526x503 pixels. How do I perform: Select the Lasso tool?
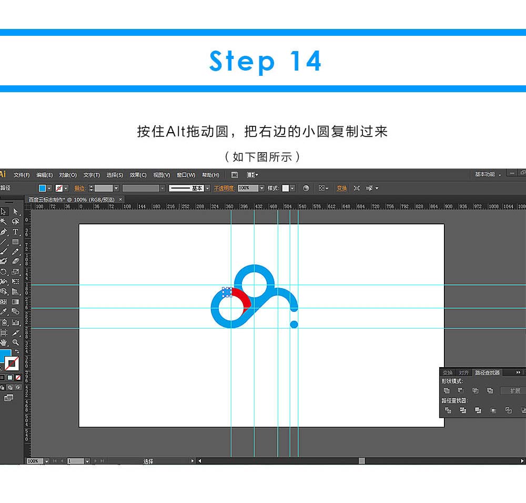coord(15,221)
